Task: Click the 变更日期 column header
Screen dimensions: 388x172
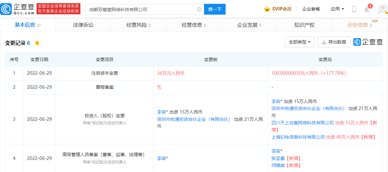Action: point(39,59)
